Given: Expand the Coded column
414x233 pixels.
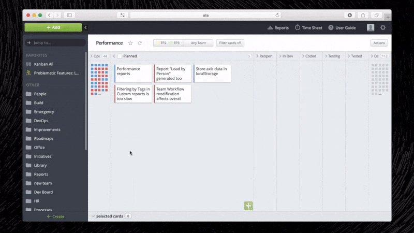Looking at the screenshot, I should [x=303, y=56].
